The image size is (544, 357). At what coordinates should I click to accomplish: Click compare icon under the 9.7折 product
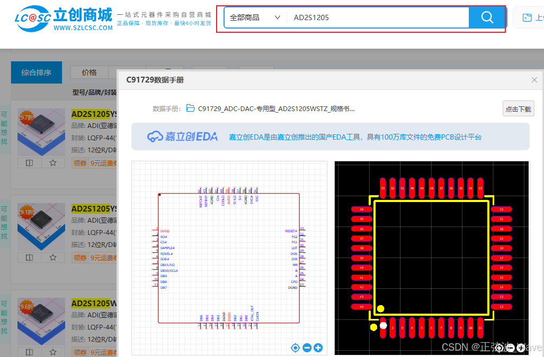(30, 163)
